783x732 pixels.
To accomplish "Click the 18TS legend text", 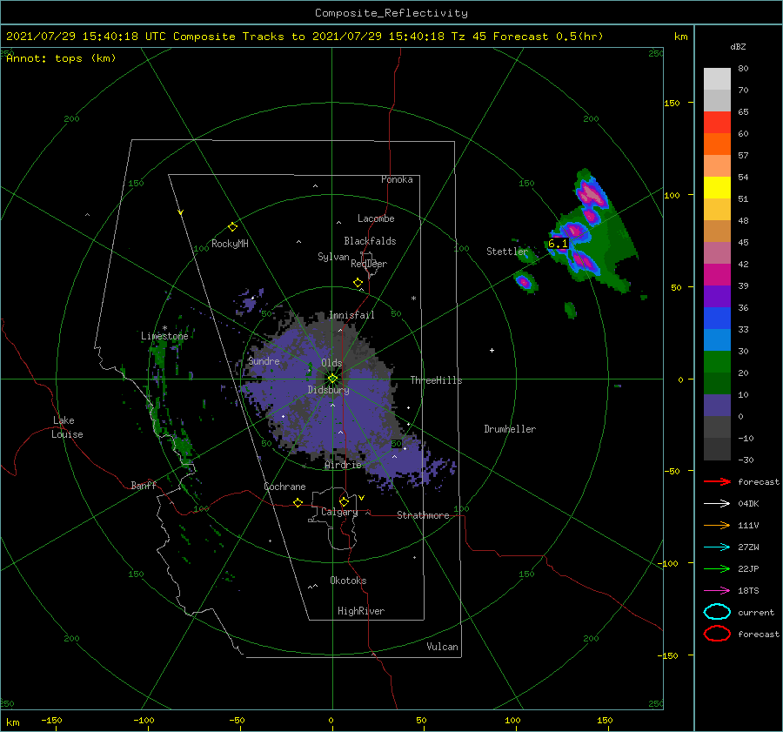I will click(748, 591).
